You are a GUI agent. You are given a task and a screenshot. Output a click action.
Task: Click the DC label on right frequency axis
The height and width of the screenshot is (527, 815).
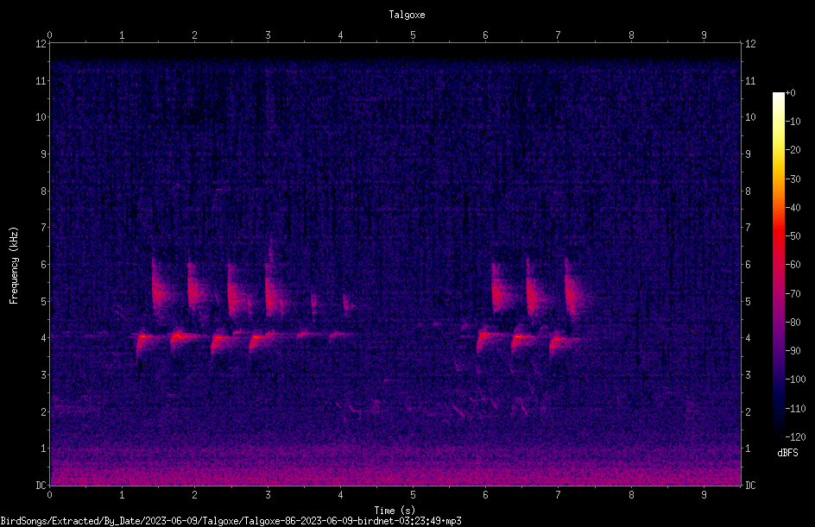(750, 486)
